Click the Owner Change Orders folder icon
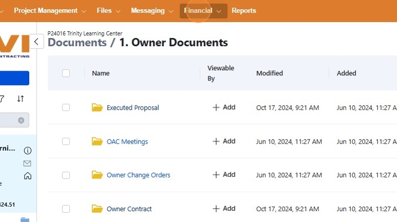This screenshot has height=222, width=397. tap(97, 175)
